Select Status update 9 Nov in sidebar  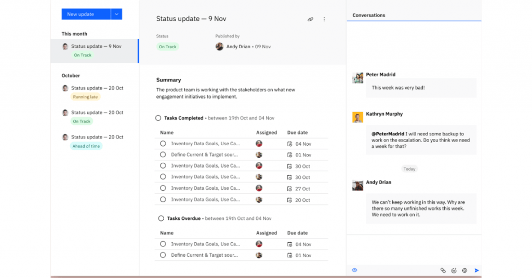coord(95,51)
